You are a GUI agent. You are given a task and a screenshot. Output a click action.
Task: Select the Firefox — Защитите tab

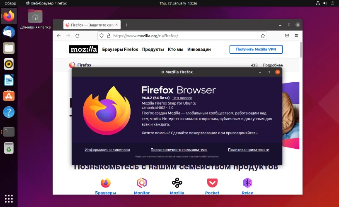tap(92, 25)
